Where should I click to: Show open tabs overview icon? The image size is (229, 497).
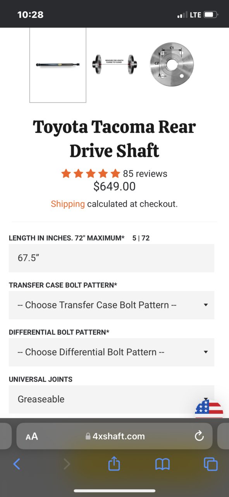coord(211,464)
